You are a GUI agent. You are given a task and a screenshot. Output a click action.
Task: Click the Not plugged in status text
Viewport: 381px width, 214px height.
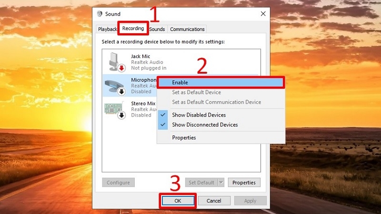tap(149, 68)
